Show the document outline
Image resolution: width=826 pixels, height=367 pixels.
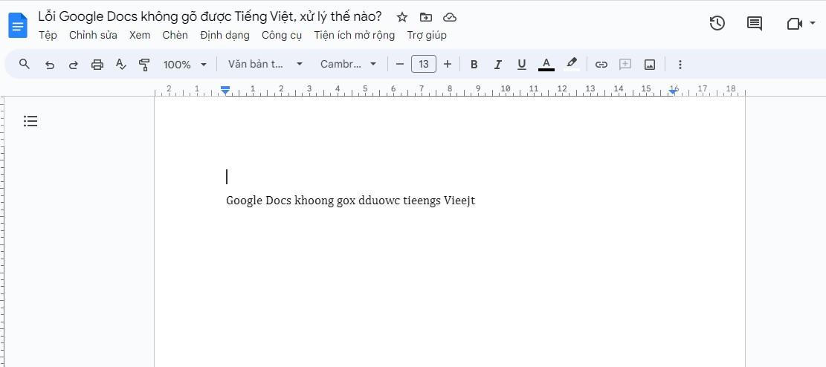(30, 121)
